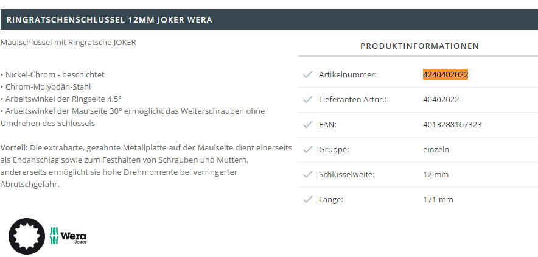538x257 pixels.
Task: Click the Länge value 171 mm
Action: (x=438, y=199)
